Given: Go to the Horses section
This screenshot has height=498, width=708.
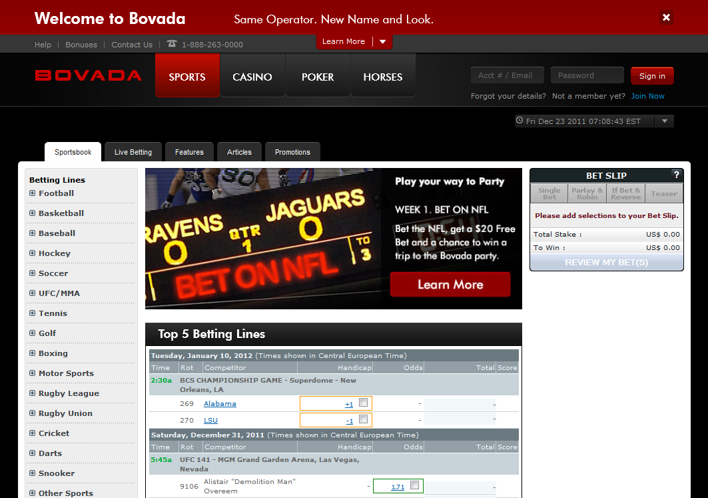Looking at the screenshot, I should [383, 75].
